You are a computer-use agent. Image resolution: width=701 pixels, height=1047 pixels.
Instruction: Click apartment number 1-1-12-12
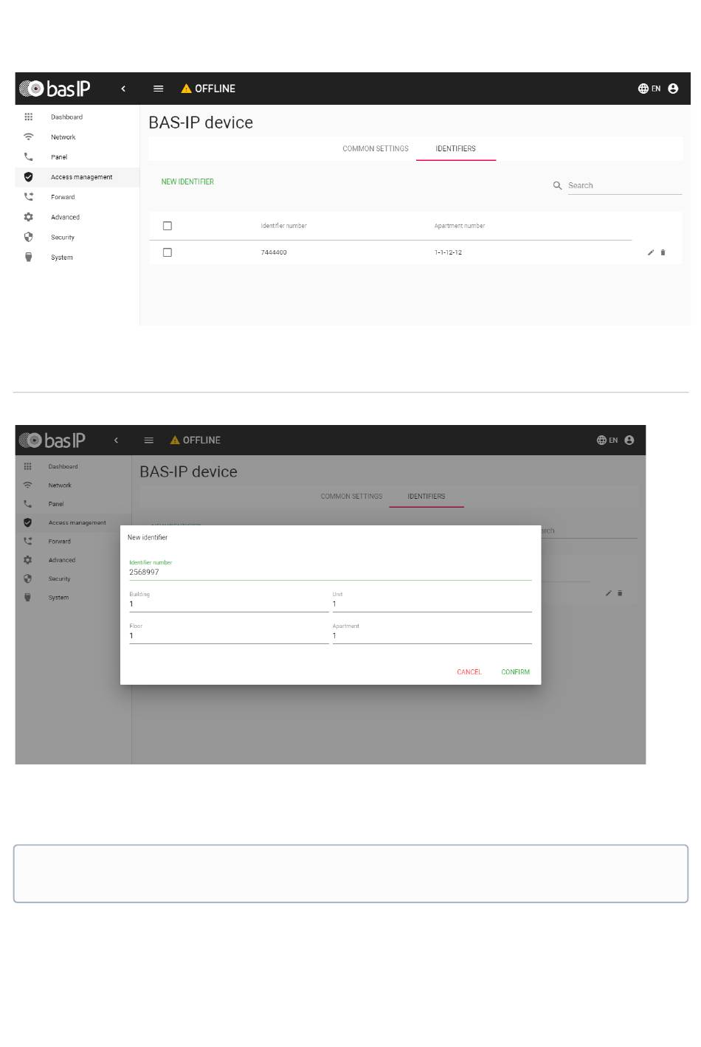[x=448, y=252]
